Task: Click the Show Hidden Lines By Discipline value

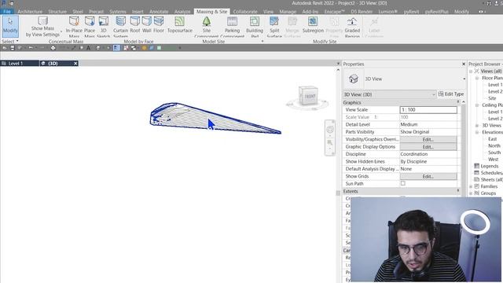Action: [428, 161]
